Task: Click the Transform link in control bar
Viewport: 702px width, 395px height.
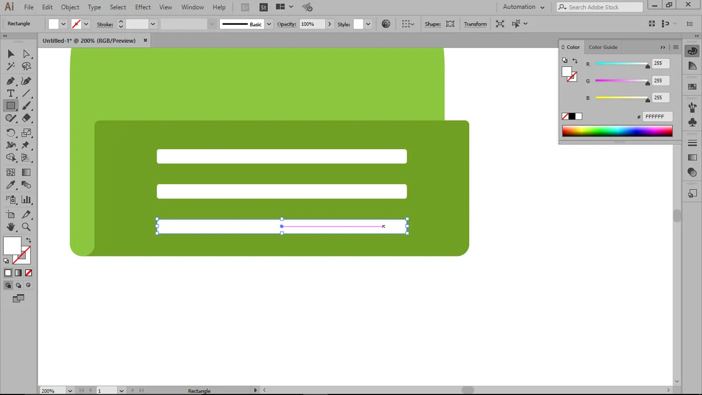Action: tap(475, 24)
